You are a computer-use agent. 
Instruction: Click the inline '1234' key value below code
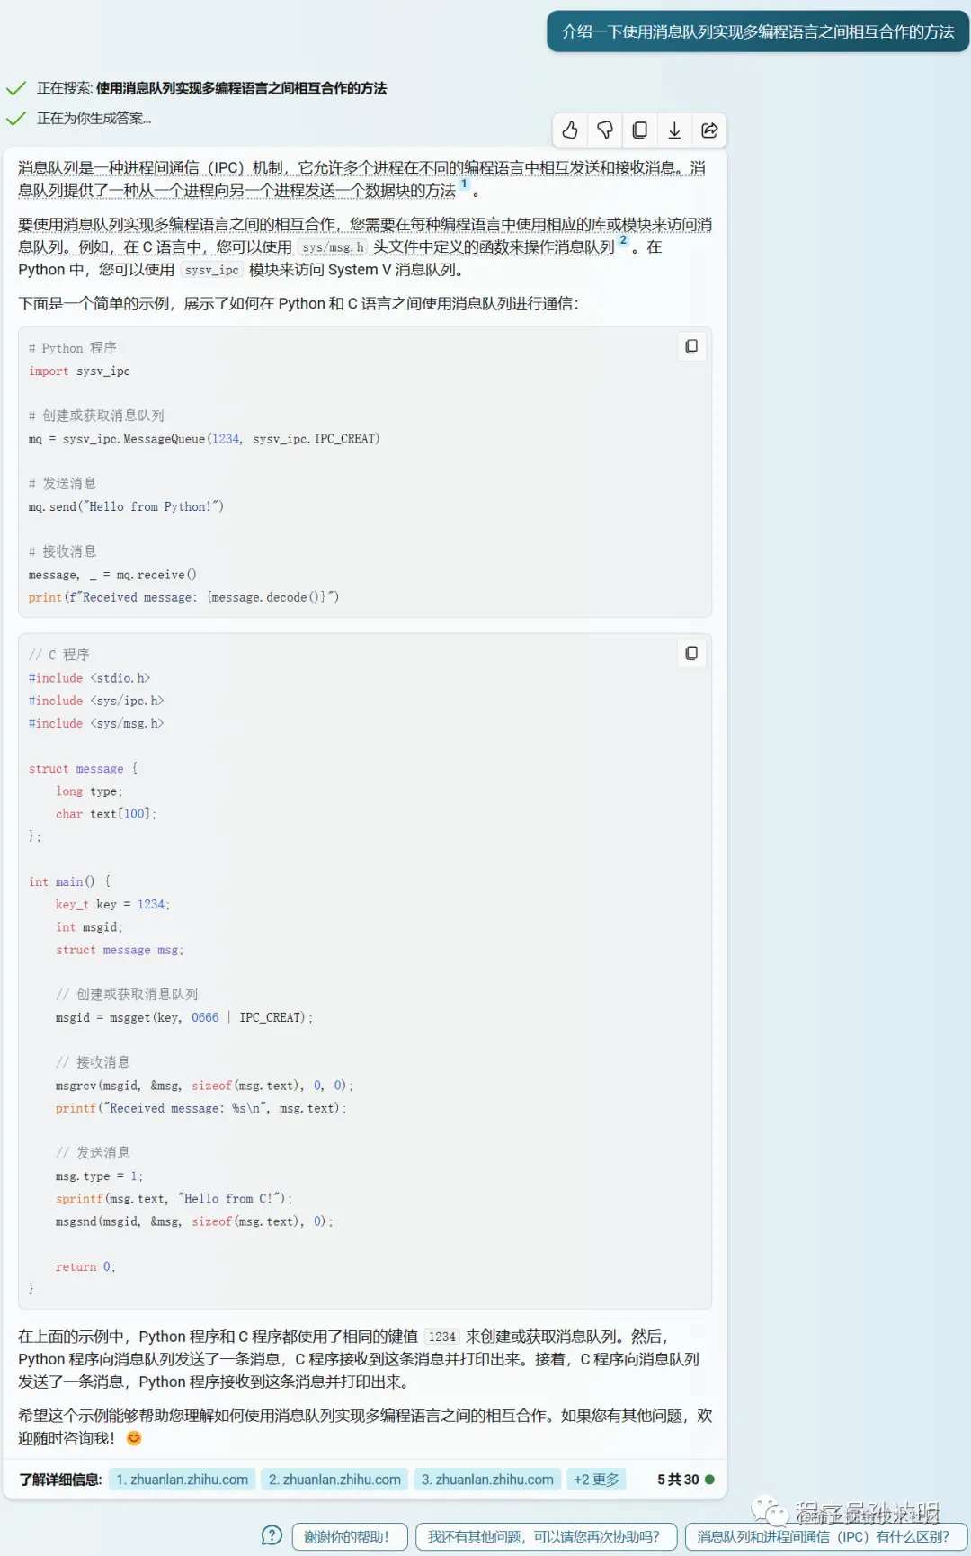coord(441,1337)
